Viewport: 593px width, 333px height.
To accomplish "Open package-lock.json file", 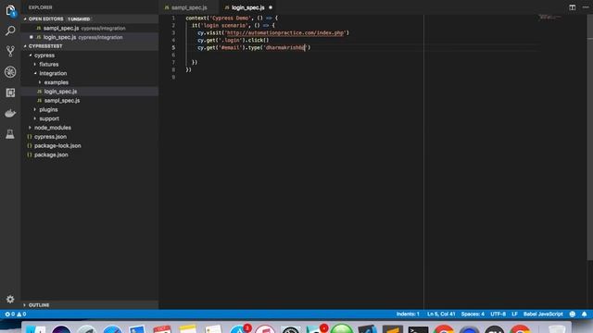I will coord(90,146).
